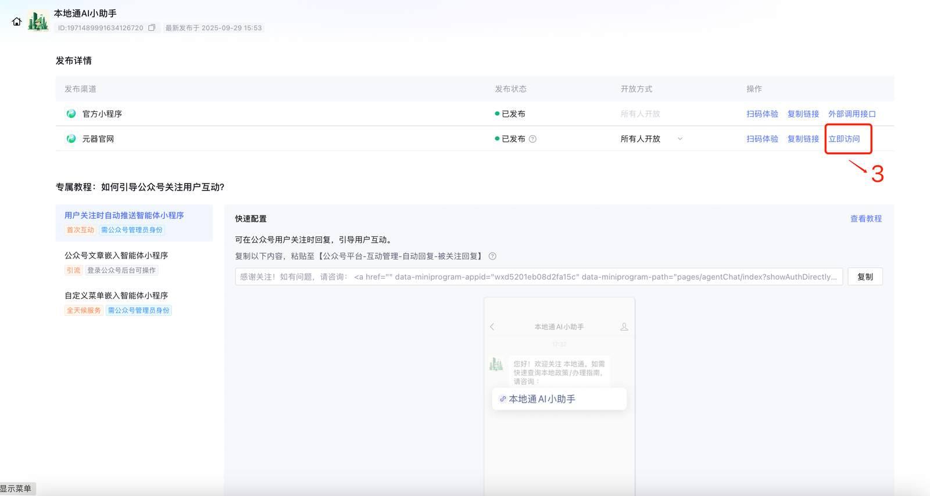
Task: Click the auto-reply code text field
Action: tap(538, 277)
